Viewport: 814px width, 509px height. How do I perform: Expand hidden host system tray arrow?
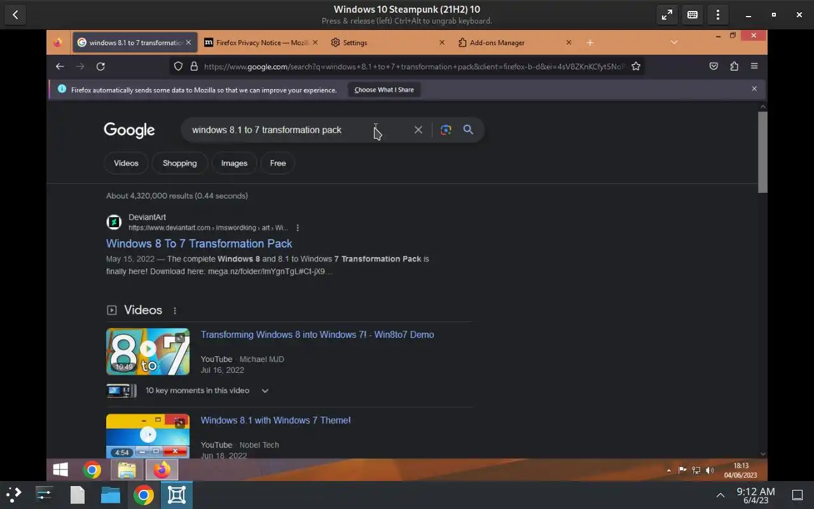[x=720, y=495]
